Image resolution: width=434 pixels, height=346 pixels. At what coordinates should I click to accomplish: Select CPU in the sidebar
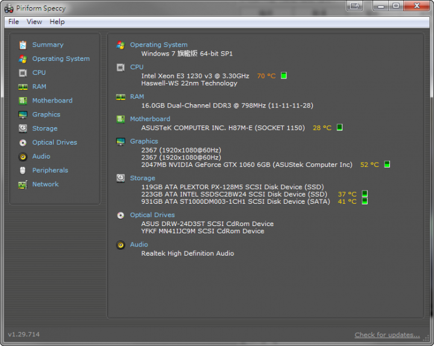[39, 73]
